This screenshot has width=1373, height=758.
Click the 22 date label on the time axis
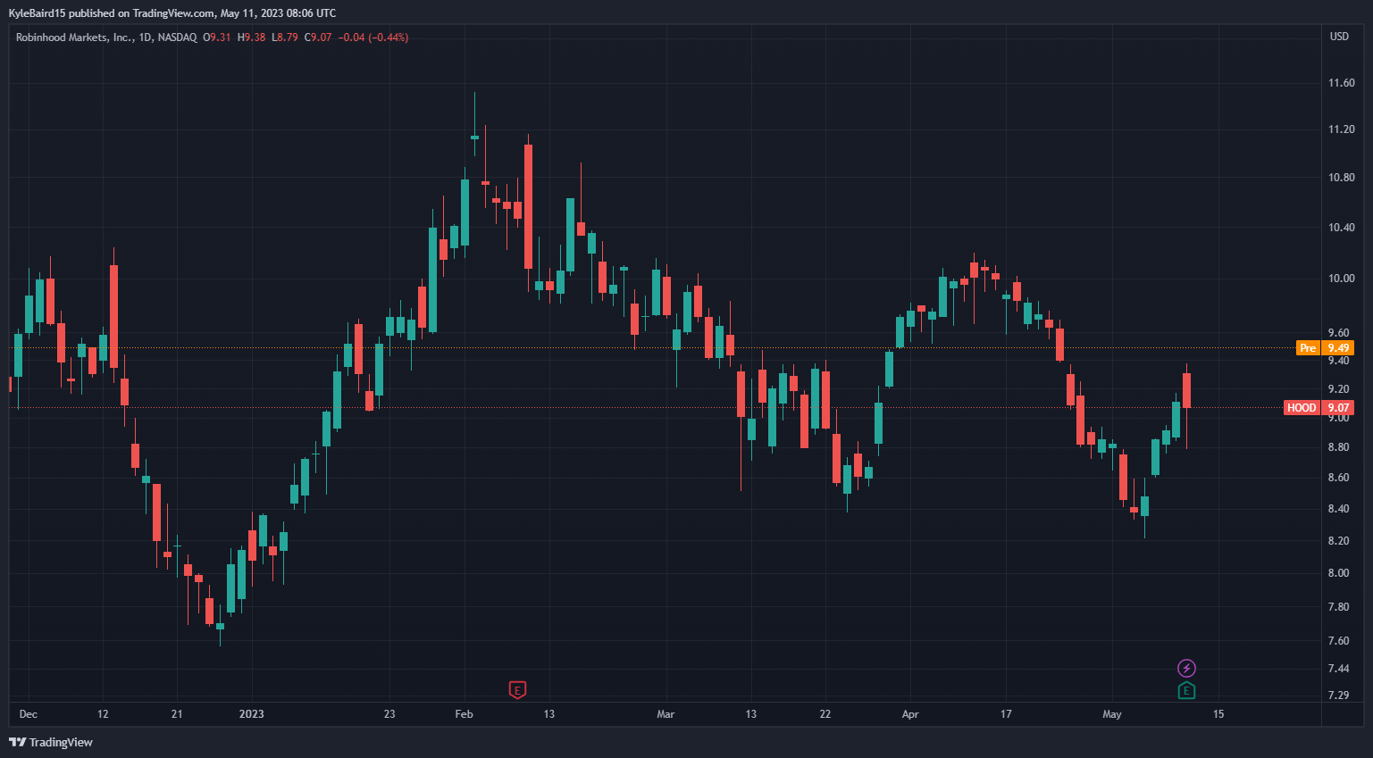[825, 714]
